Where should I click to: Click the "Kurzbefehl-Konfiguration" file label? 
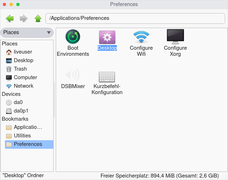point(107,89)
